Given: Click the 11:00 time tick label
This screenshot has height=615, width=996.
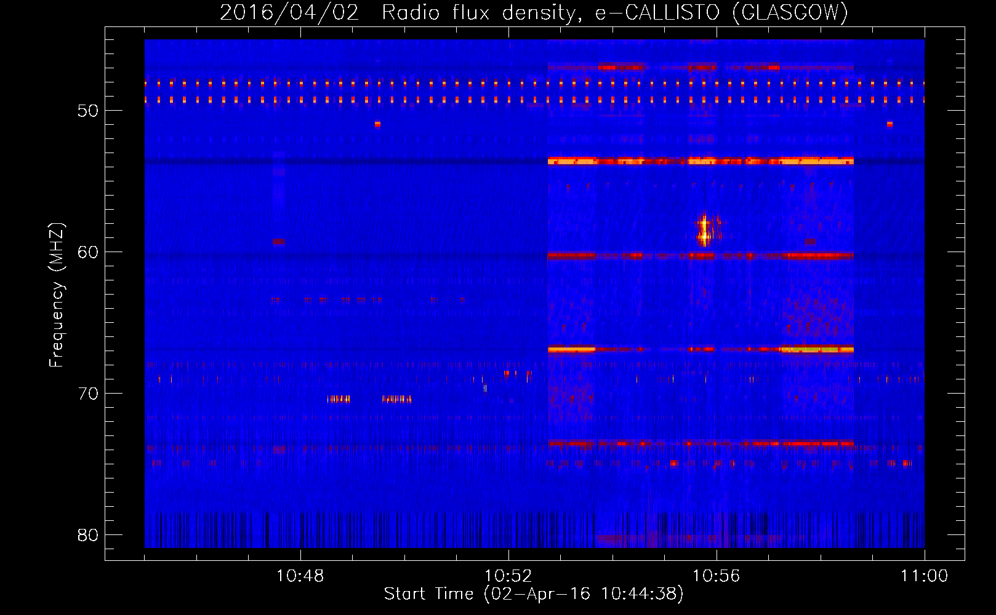Looking at the screenshot, I should [925, 576].
